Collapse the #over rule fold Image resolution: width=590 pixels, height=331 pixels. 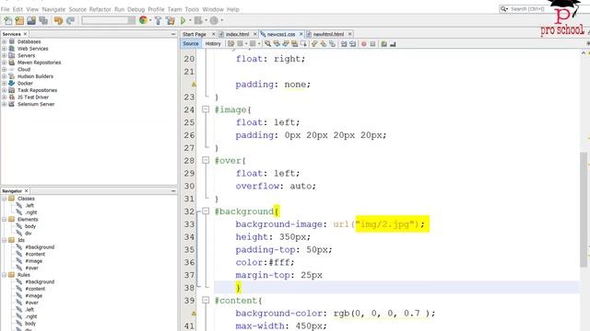click(206, 160)
